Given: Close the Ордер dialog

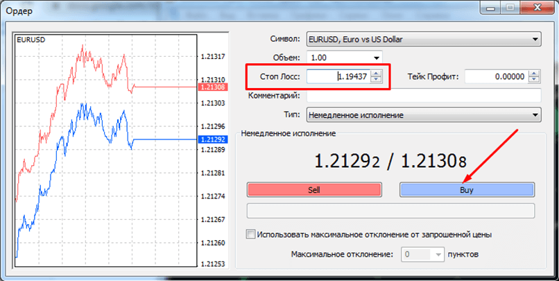Looking at the screenshot, I should (x=537, y=8).
